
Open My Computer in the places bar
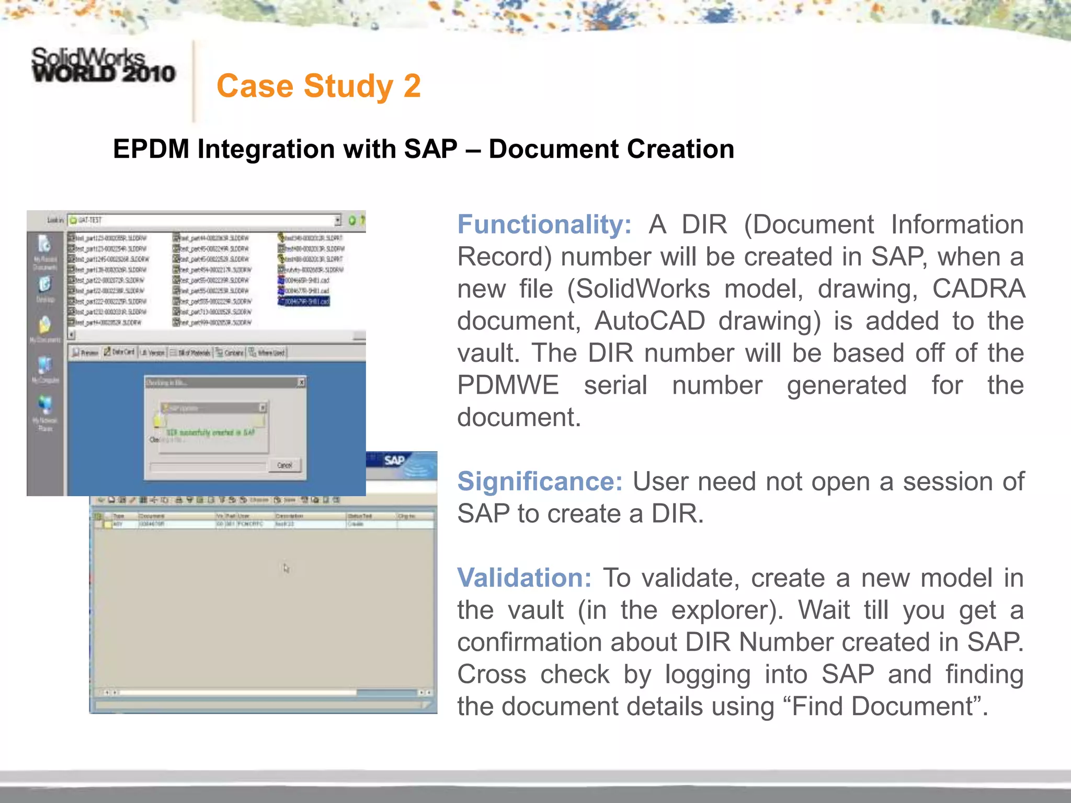pyautogui.click(x=45, y=370)
